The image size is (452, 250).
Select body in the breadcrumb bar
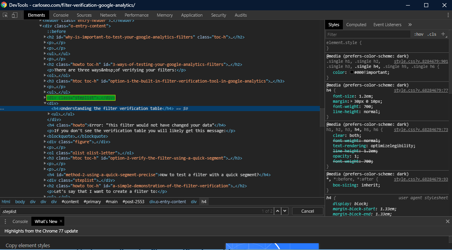pos(20,202)
